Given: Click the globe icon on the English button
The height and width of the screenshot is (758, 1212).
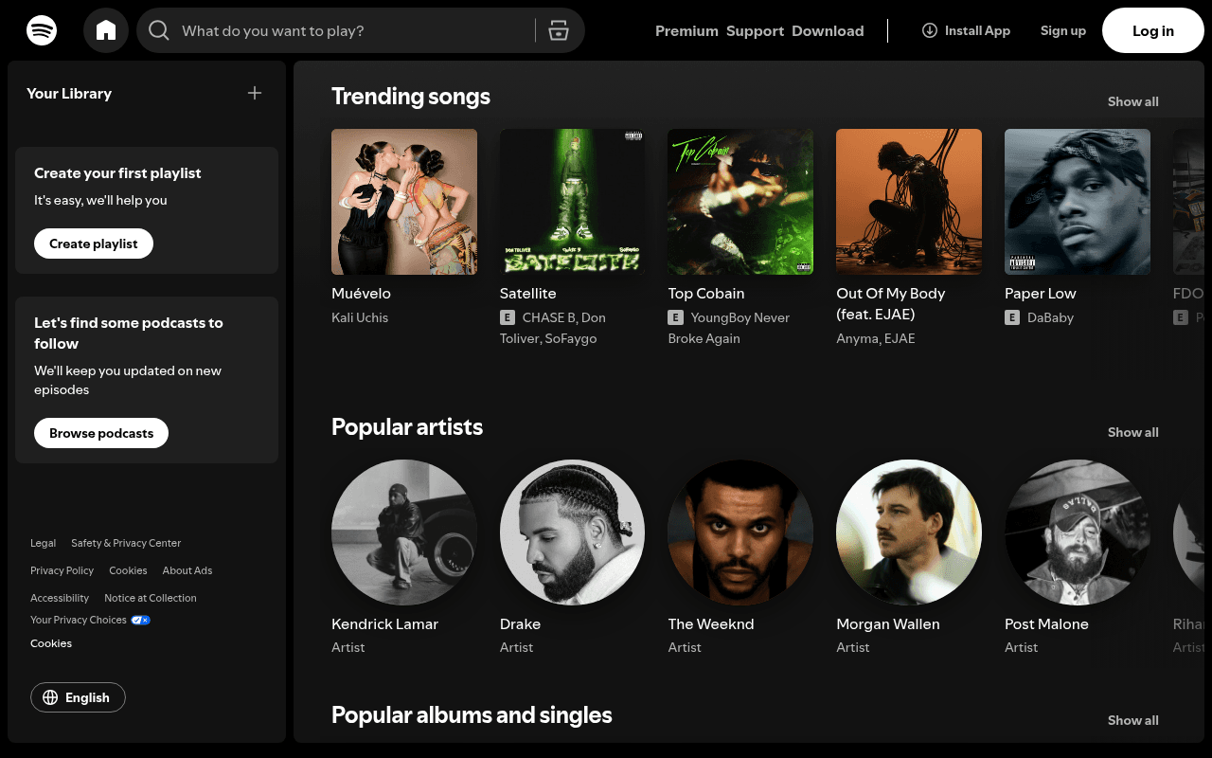Looking at the screenshot, I should click(x=51, y=697).
